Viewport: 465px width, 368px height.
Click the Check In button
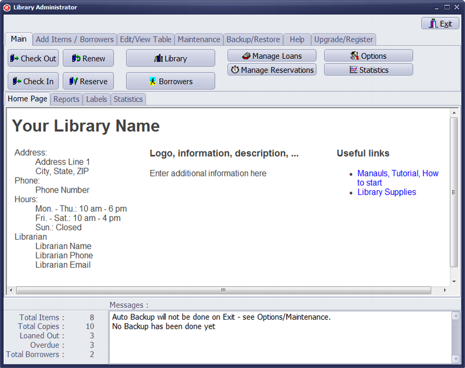coord(33,81)
